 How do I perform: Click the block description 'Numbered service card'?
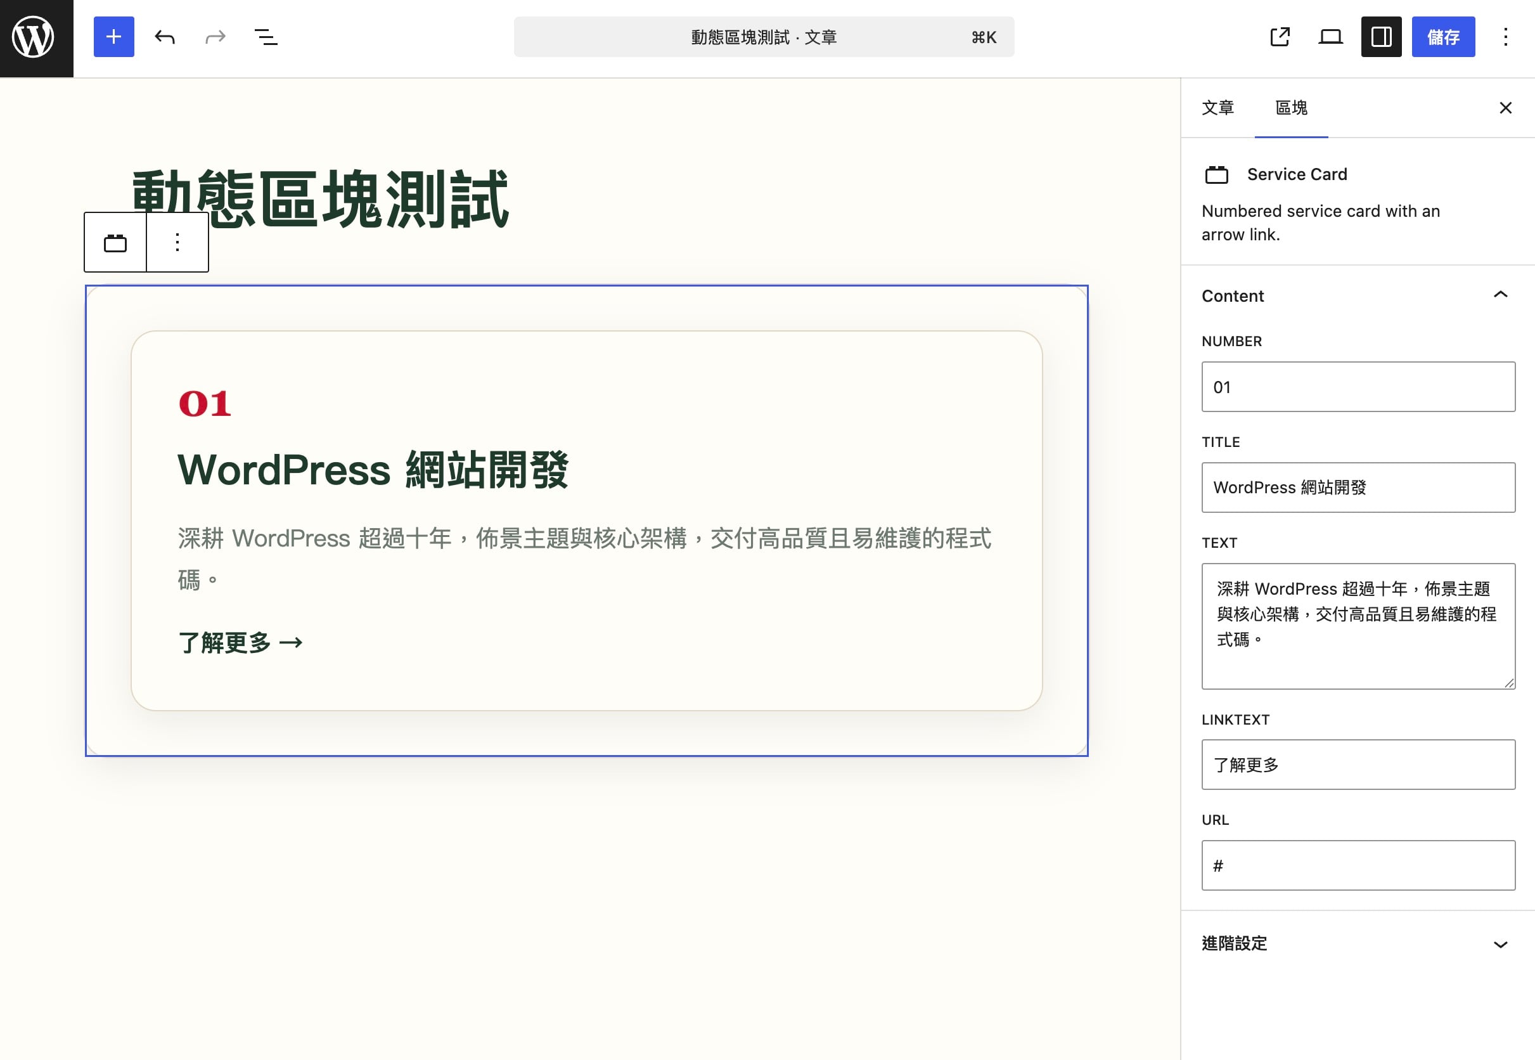click(1321, 223)
